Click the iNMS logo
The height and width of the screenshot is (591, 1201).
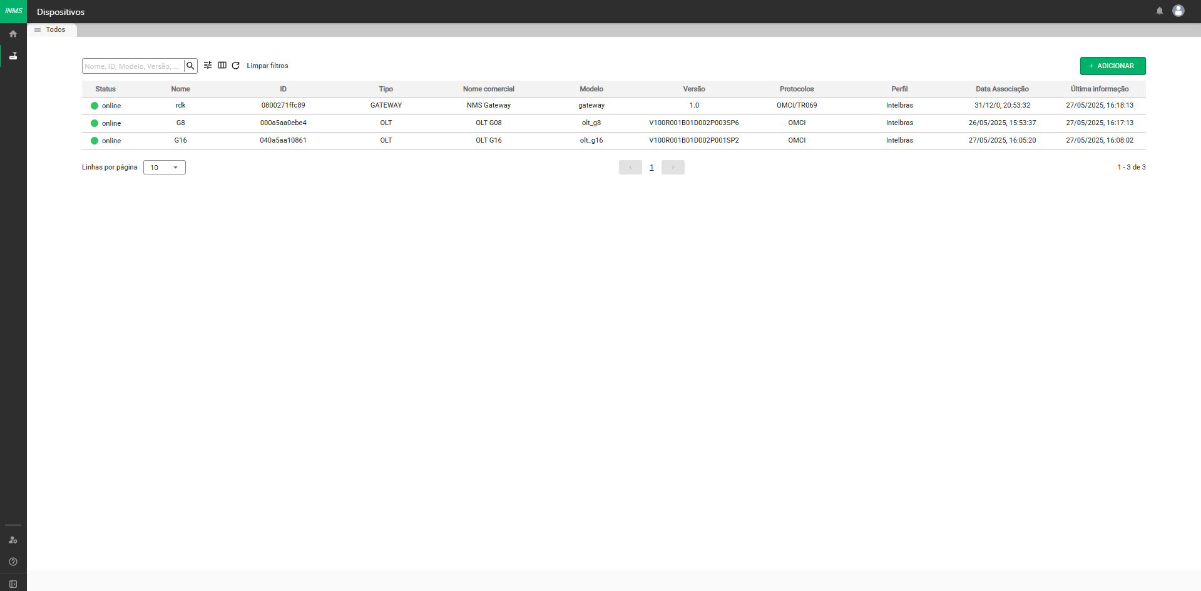coord(13,11)
